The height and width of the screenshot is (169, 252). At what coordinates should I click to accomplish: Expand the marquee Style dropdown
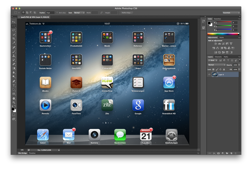coord(79,13)
